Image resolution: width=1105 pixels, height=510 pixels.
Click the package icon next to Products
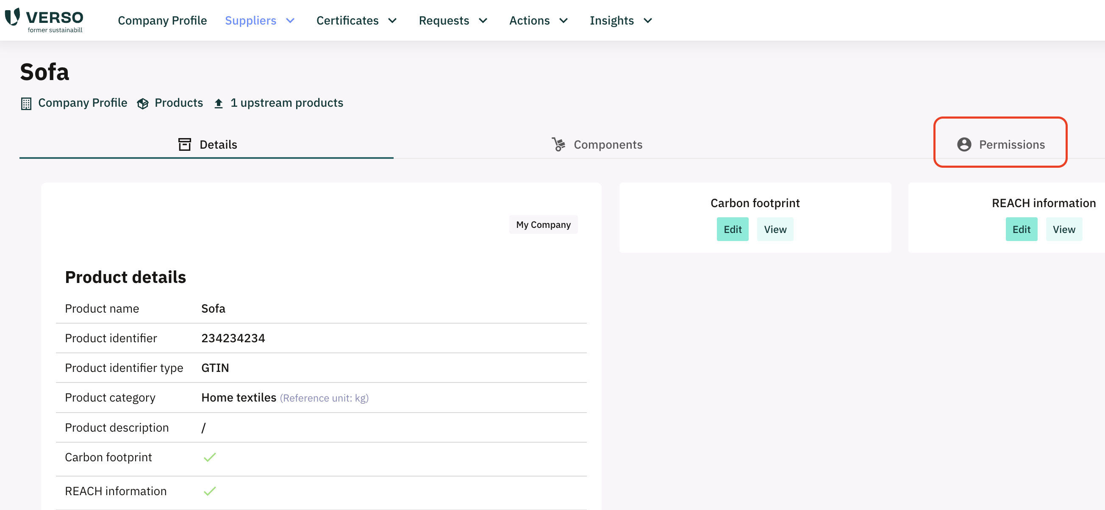point(142,103)
